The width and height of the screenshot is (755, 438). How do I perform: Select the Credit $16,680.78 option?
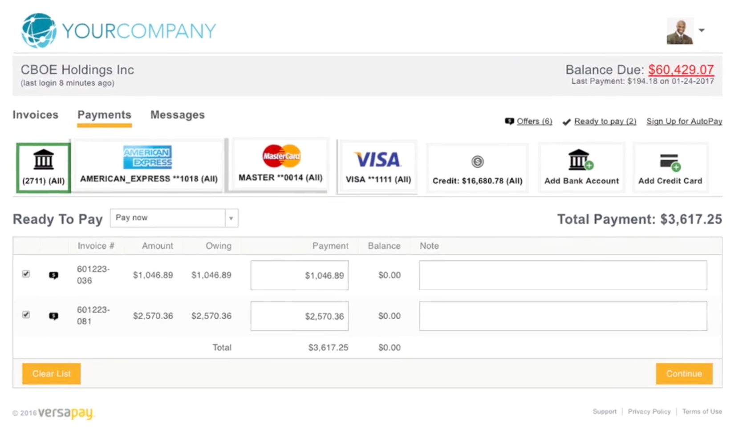477,168
